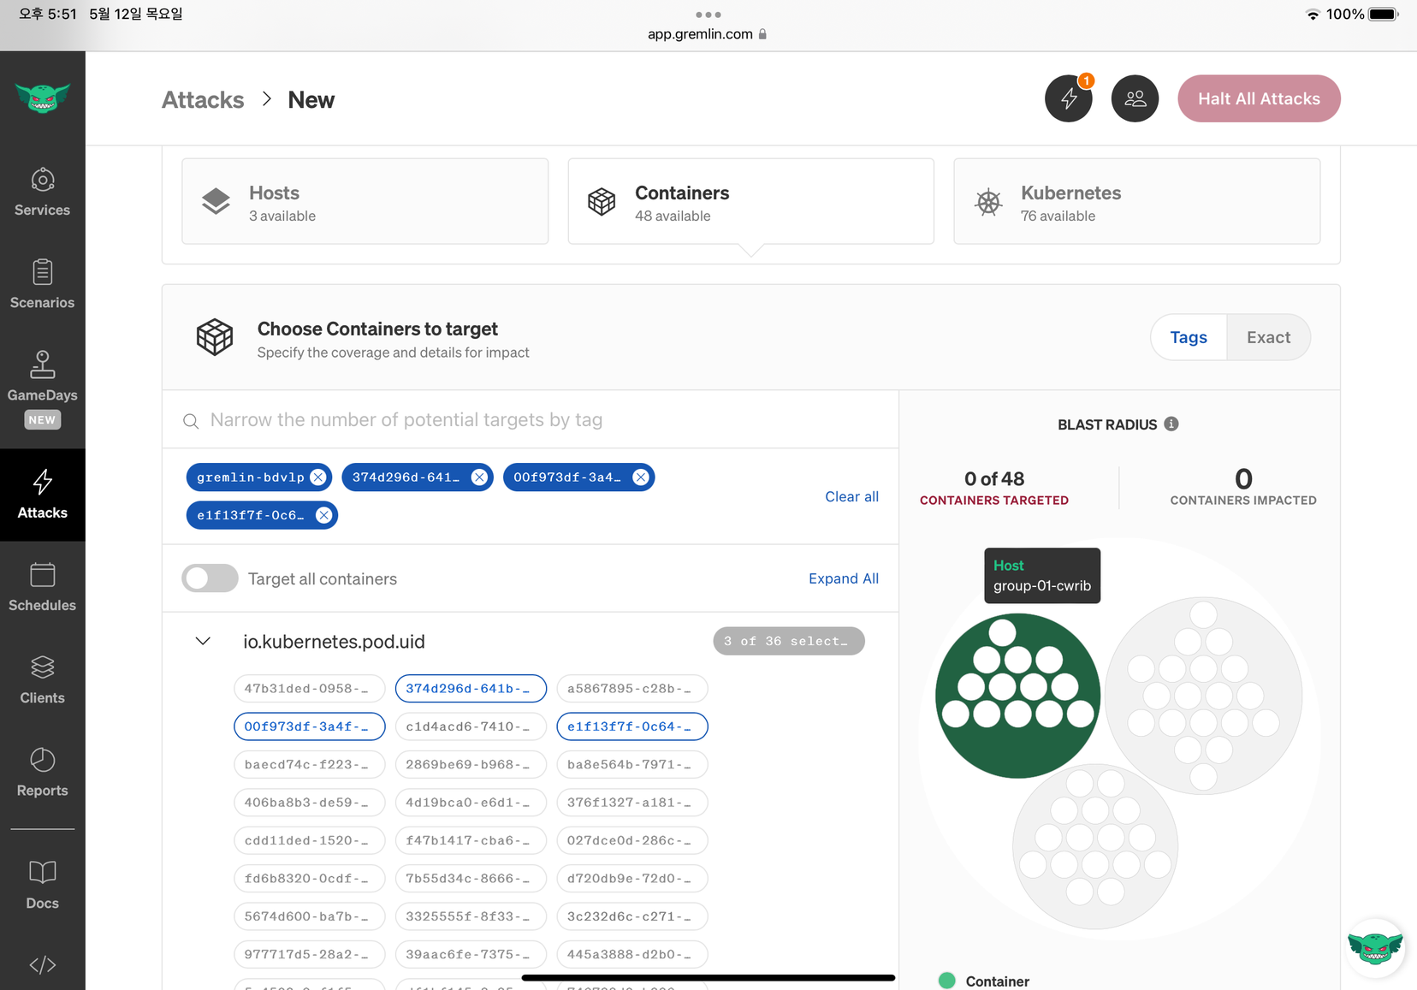Tap the app.gremlin.com address bar
The image size is (1417, 990).
coord(708,34)
